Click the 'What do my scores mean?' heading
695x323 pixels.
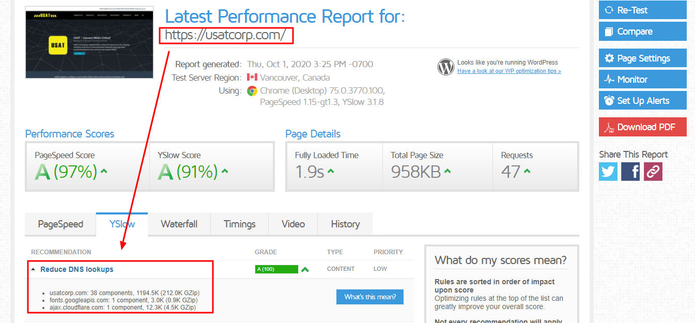501,260
